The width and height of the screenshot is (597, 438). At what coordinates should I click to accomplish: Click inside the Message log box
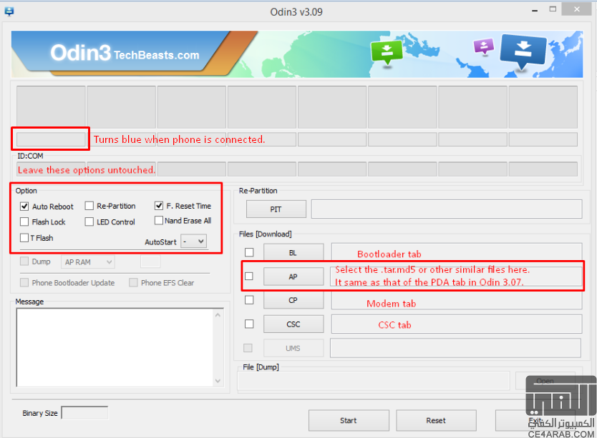(115, 347)
